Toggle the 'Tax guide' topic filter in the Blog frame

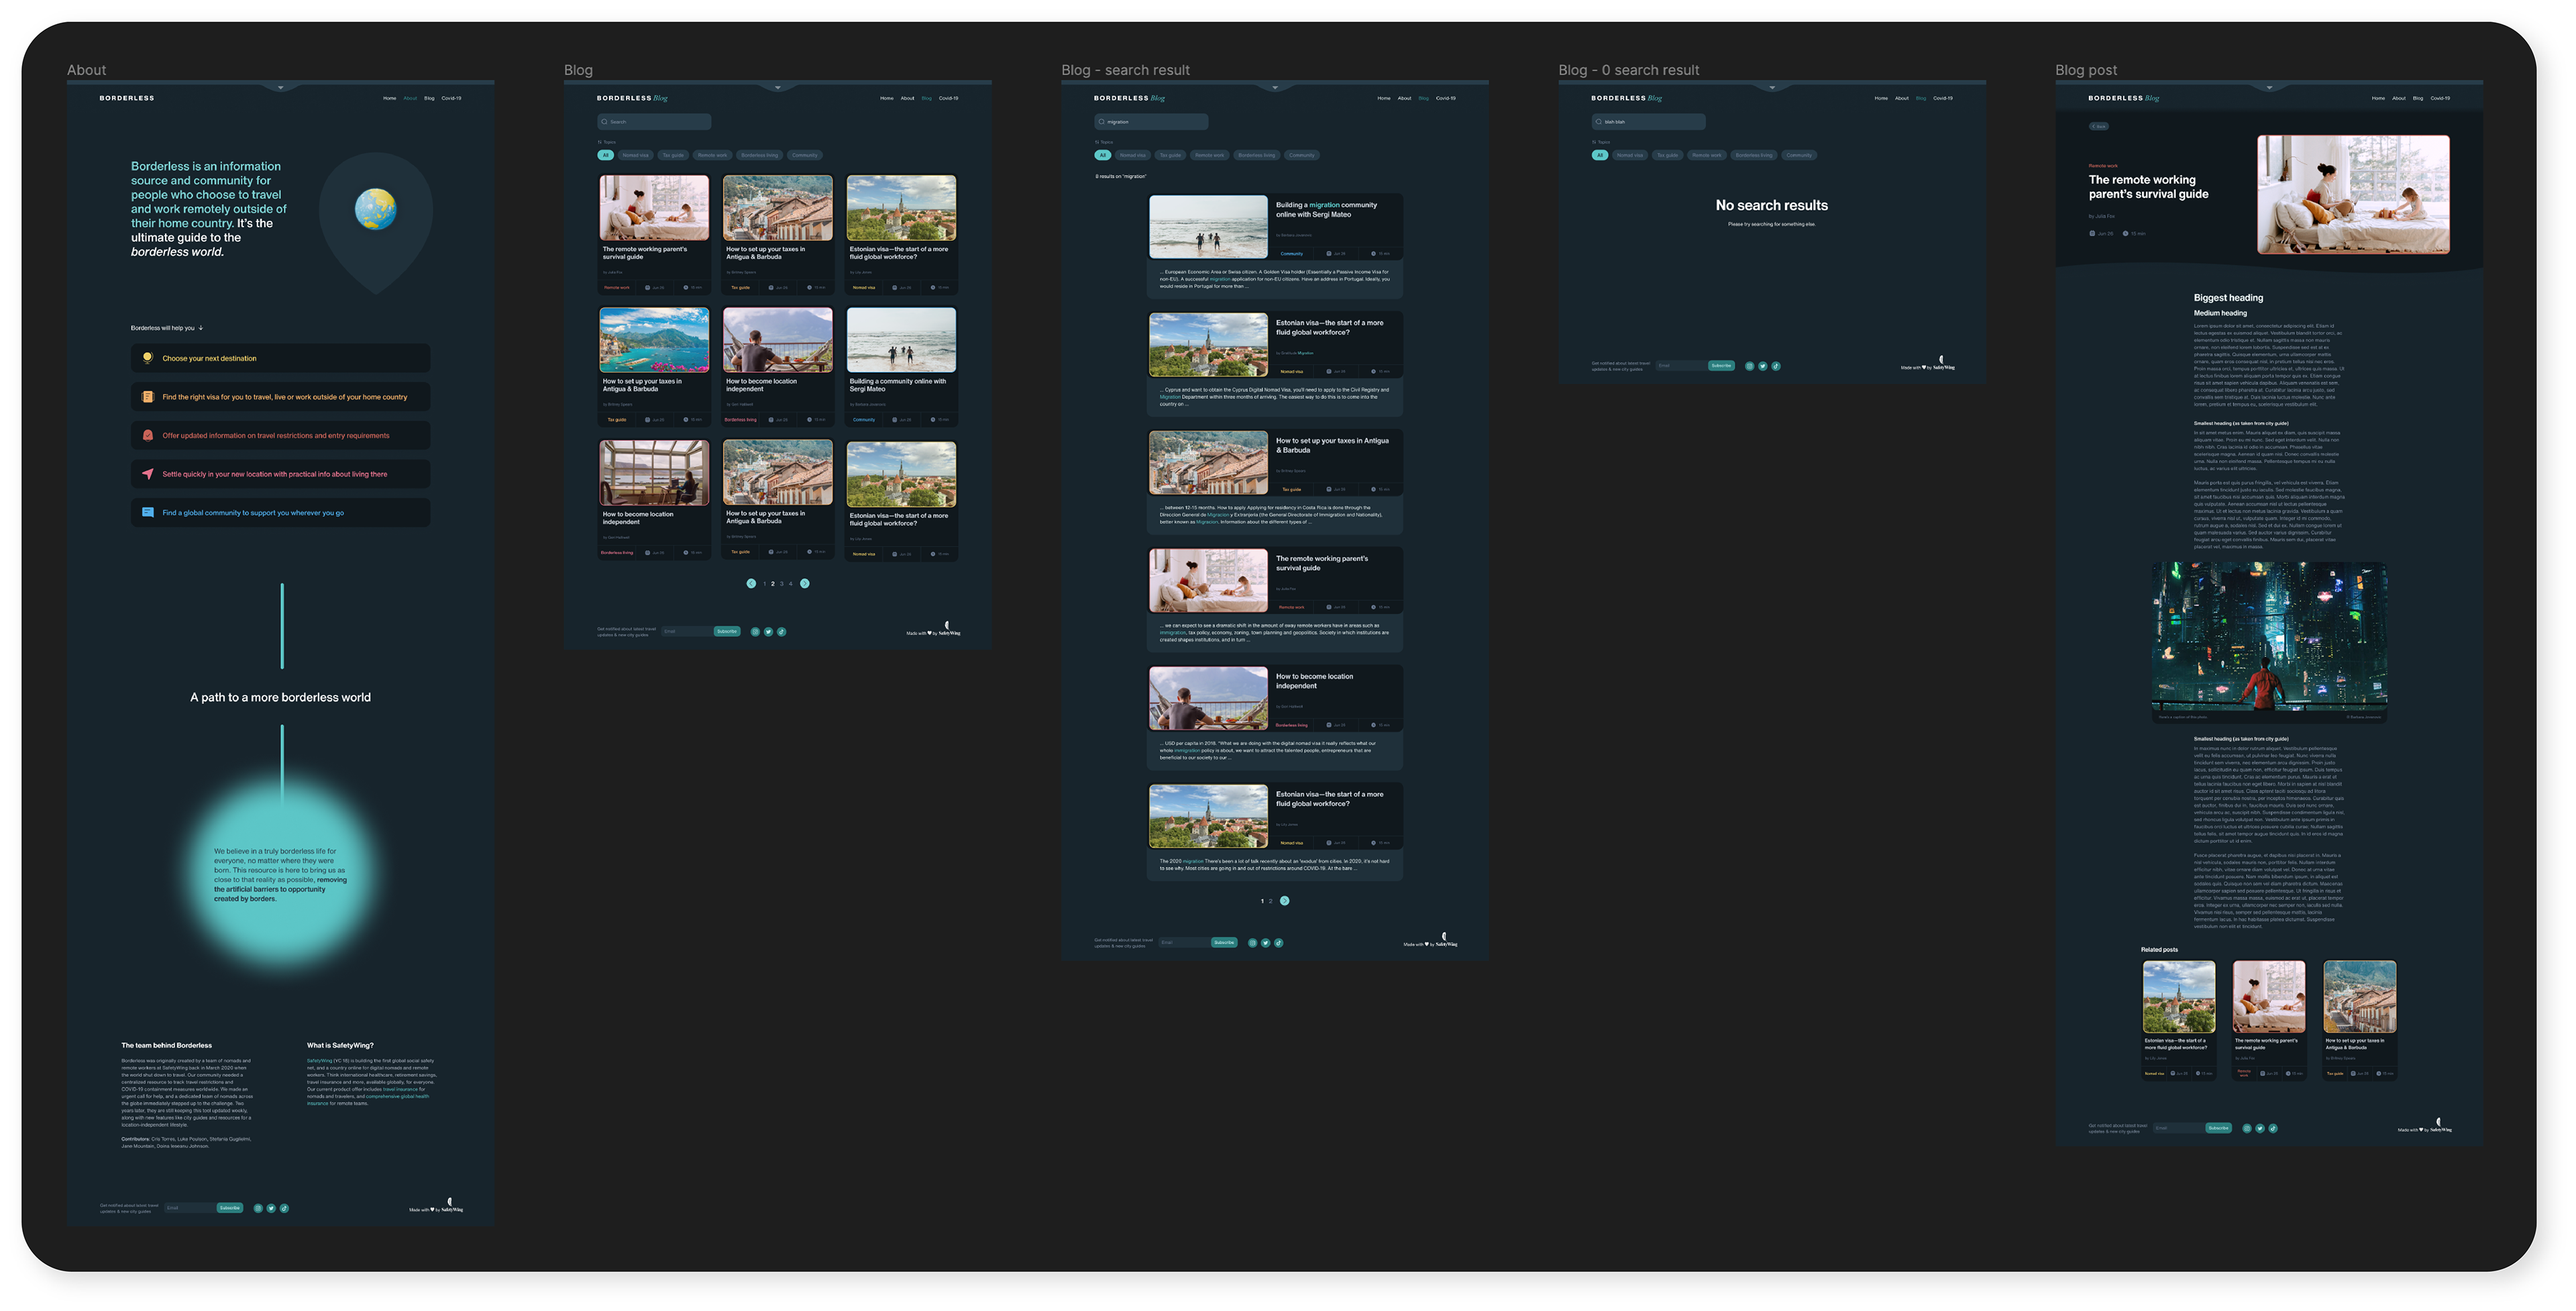point(673,155)
